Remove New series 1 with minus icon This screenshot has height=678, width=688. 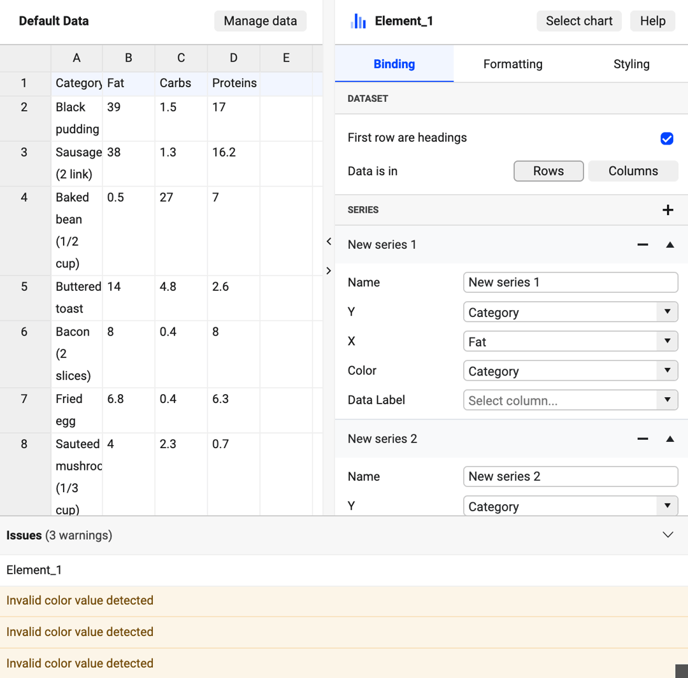pos(642,244)
